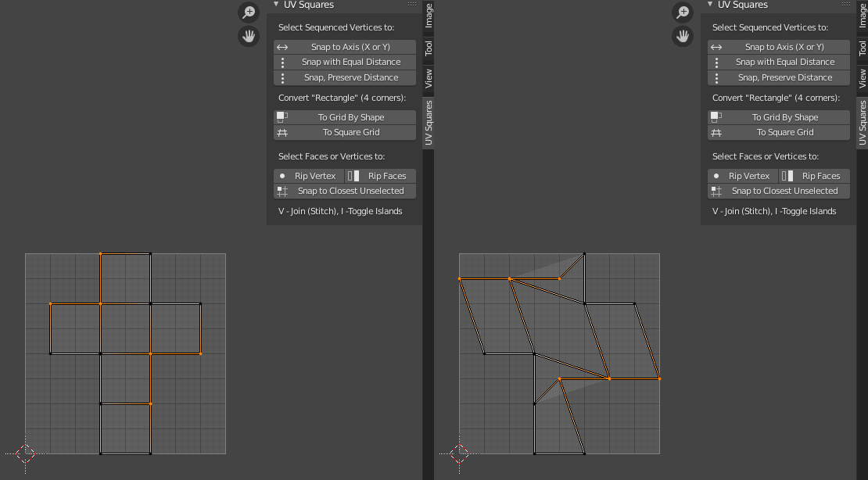
Task: Click 'V - Join (Stitch), I -Toggle Islands' text in left panel
Action: tap(340, 212)
